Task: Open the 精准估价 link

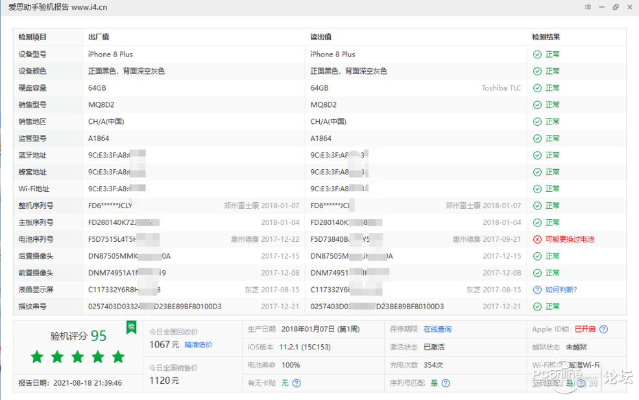Action: (x=199, y=345)
